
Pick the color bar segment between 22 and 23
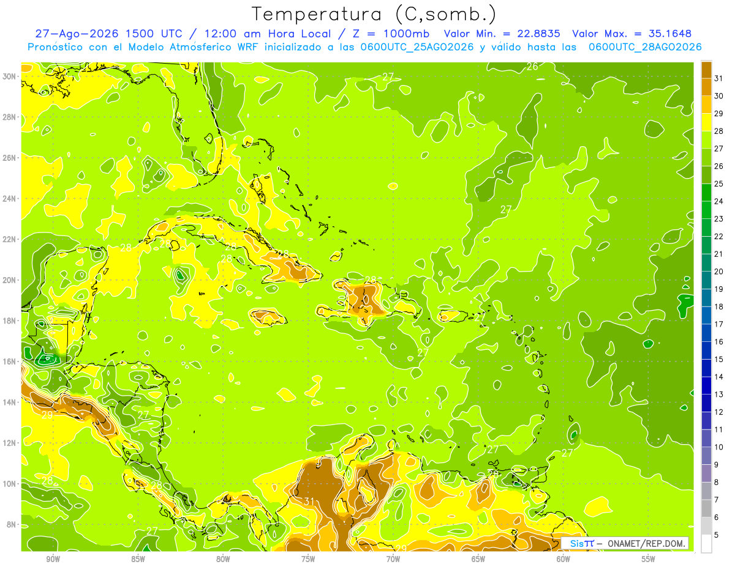point(706,228)
